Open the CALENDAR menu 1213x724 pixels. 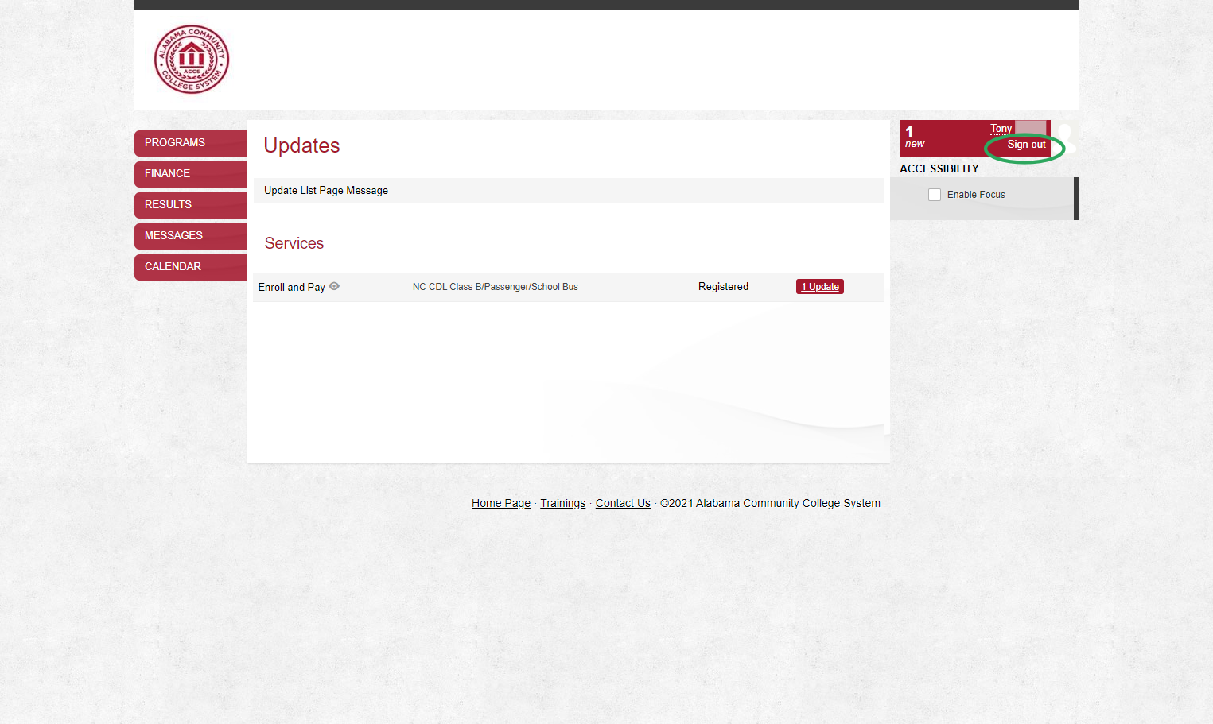(x=191, y=267)
